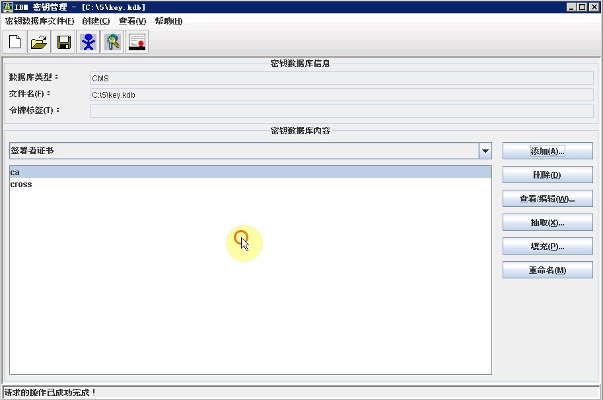Image resolution: width=603 pixels, height=400 pixels.
Task: Click the new key database file icon
Action: 15,42
